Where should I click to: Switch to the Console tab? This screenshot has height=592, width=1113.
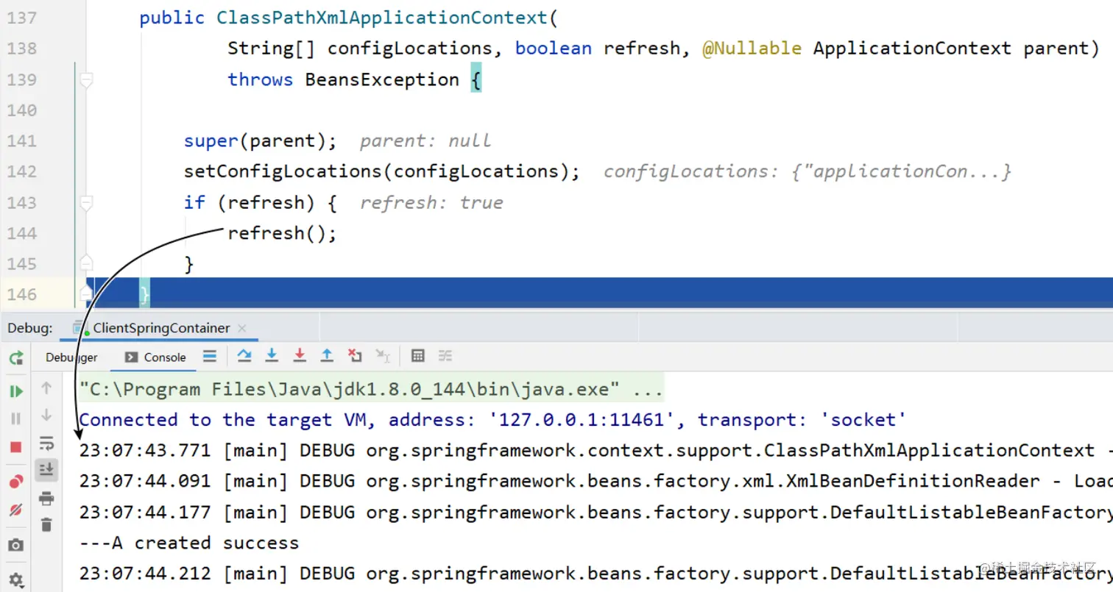coord(155,357)
